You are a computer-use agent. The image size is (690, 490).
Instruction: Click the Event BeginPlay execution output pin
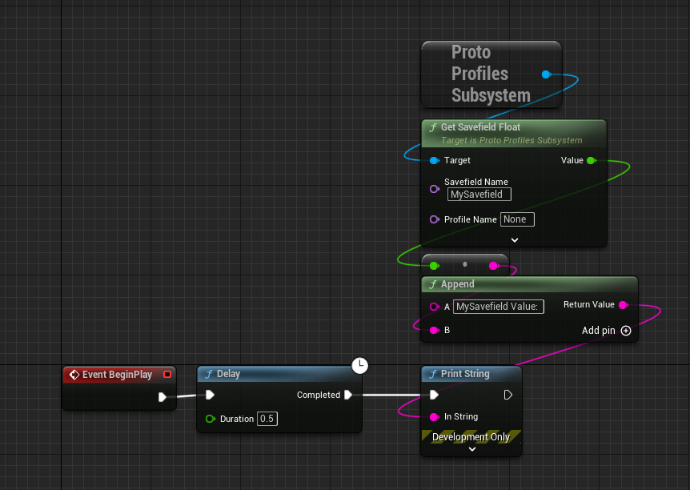point(162,396)
